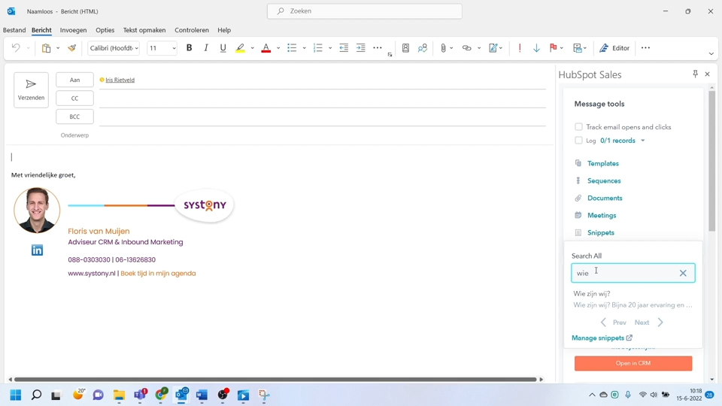Switch to Tekst opmaken tab
Image resolution: width=722 pixels, height=406 pixels.
[x=144, y=30]
